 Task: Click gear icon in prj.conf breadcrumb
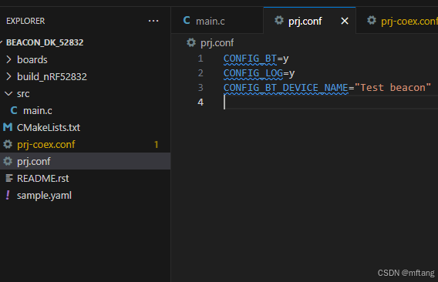click(191, 42)
